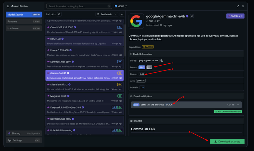Open the Staff Pick link
The height and width of the screenshot is (151, 254).
[235, 16]
